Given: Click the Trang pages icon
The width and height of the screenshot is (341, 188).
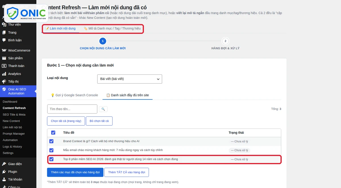Looking at the screenshot, I should coord(4,32).
